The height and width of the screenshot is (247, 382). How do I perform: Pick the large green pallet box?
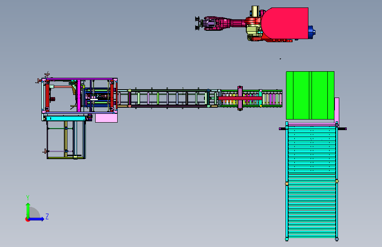coord(310,95)
